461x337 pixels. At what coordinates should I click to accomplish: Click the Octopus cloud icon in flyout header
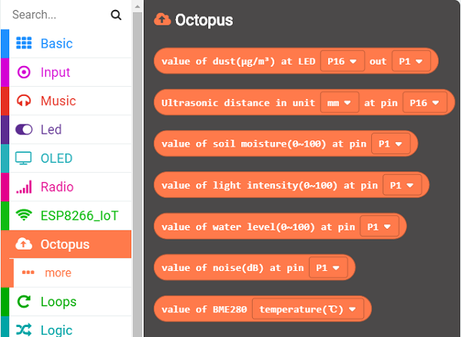point(162,19)
